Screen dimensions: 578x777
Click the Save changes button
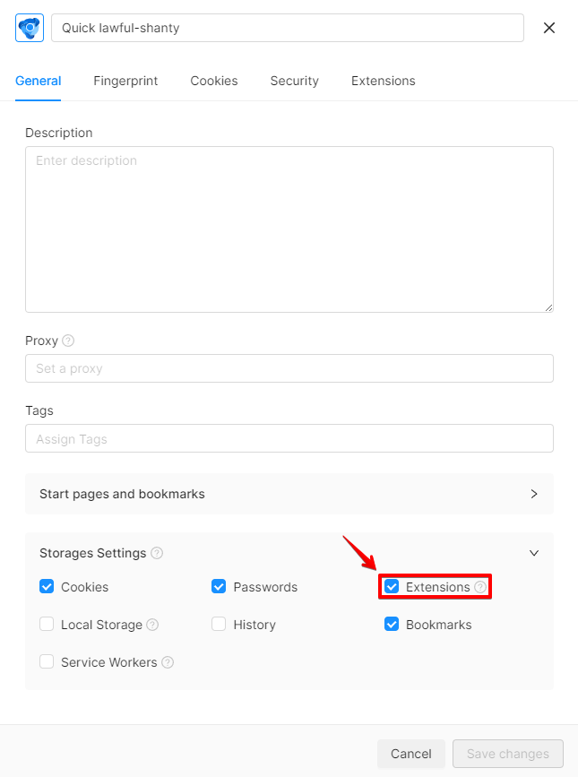pos(508,754)
